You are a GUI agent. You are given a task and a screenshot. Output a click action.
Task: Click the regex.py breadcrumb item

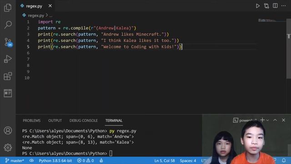[x=36, y=15]
